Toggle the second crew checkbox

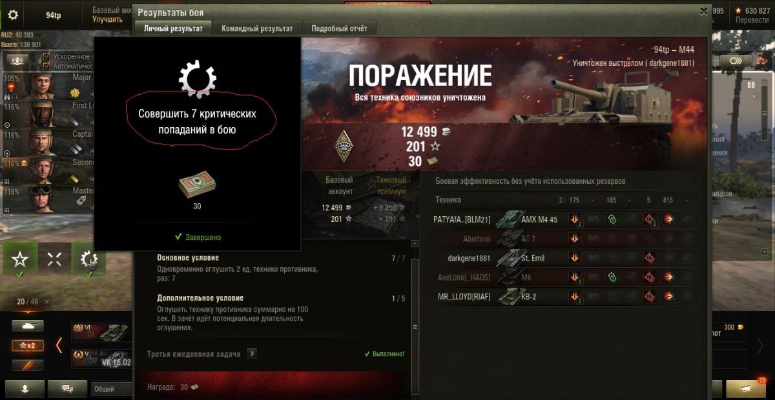tap(46, 65)
